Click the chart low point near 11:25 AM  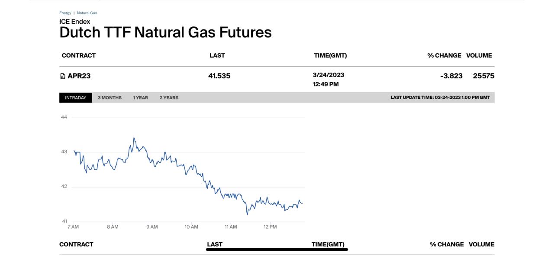click(x=247, y=214)
